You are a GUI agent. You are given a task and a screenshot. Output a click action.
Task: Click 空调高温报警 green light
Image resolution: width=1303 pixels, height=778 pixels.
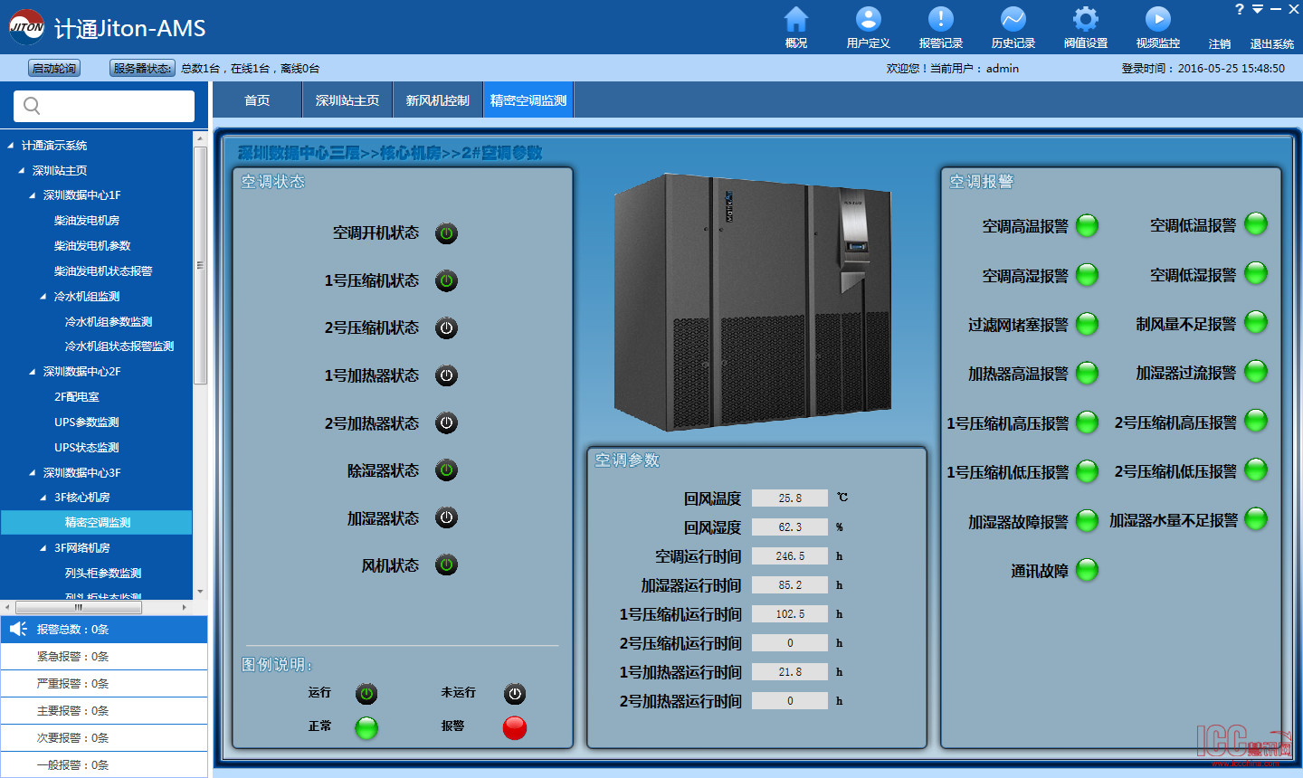tap(1087, 225)
